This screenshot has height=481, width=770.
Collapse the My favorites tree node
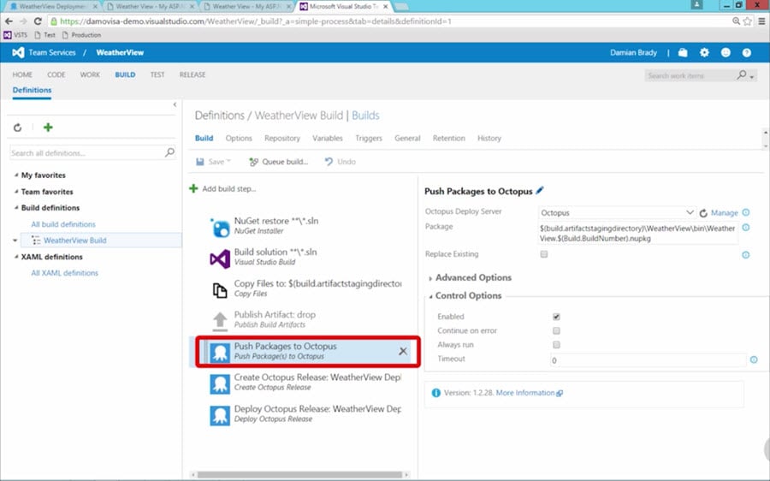(16, 175)
